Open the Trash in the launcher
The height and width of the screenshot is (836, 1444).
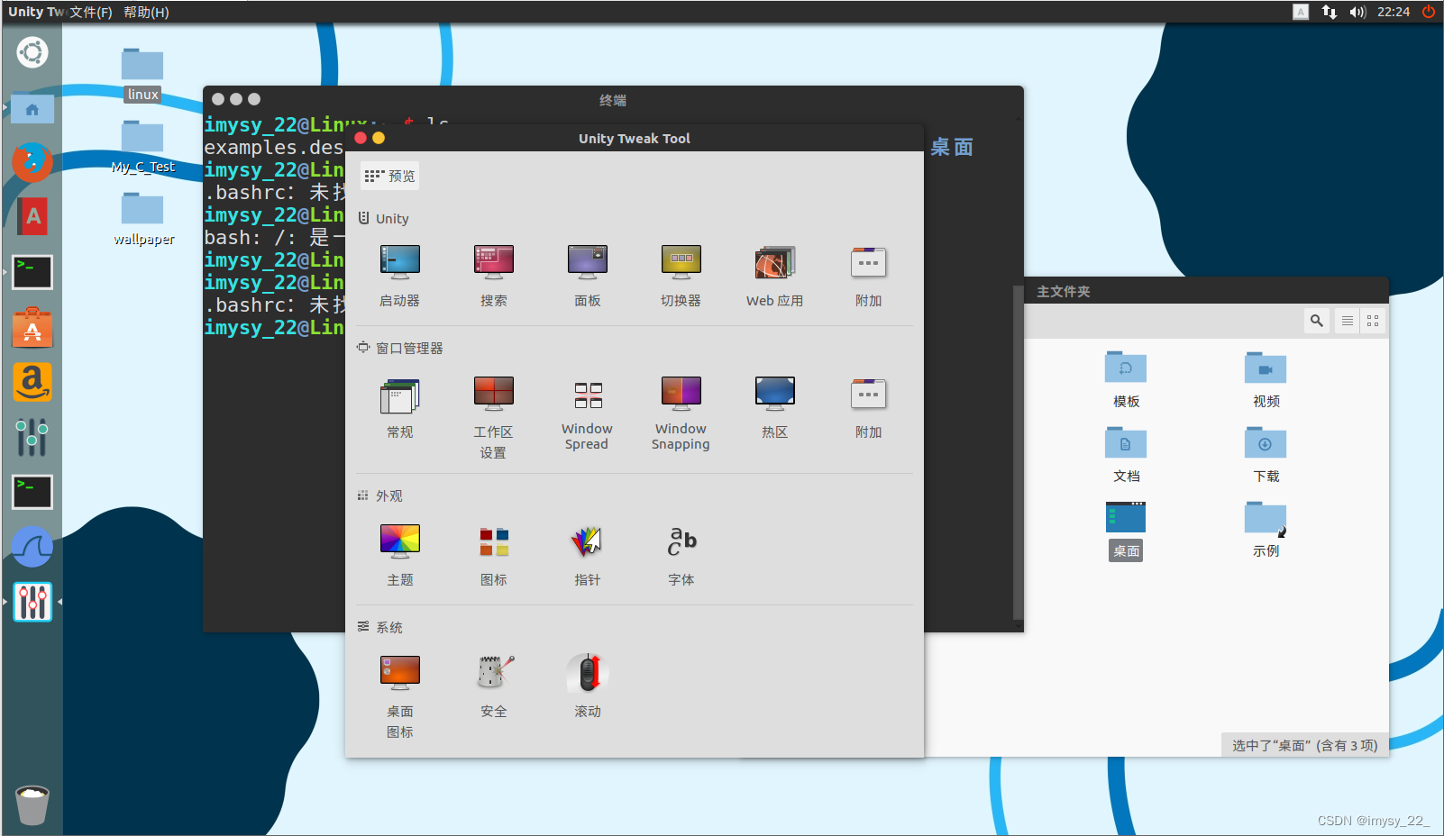32,804
